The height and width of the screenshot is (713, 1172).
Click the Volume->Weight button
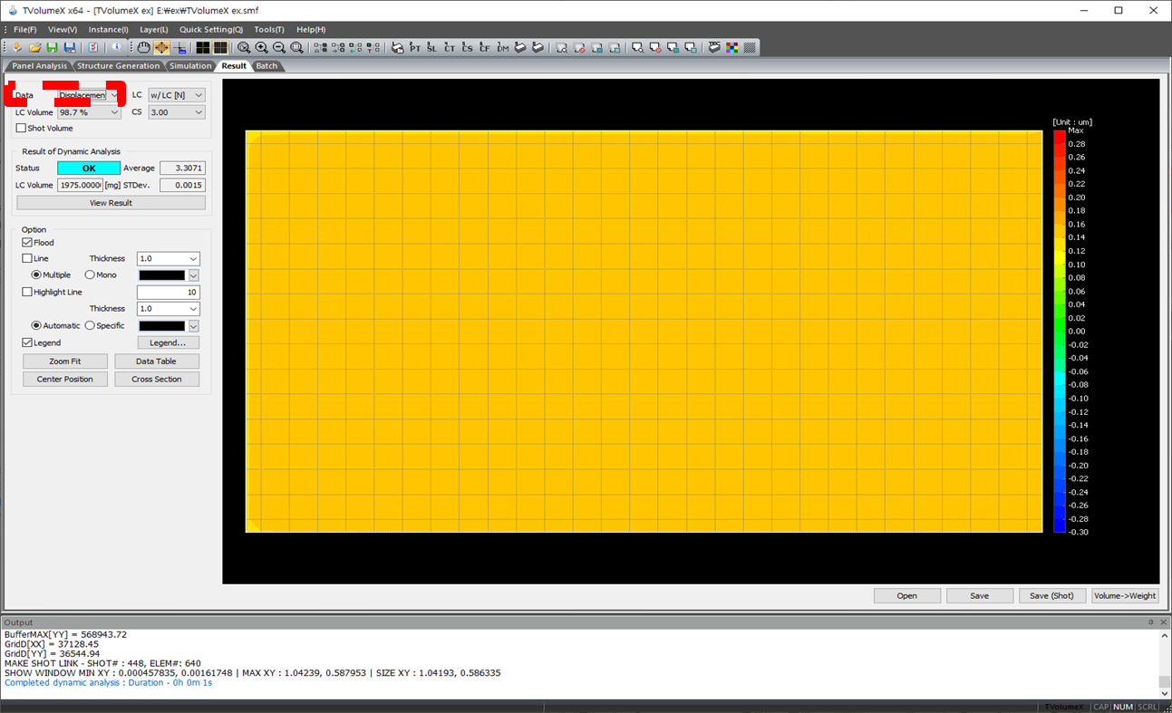(1125, 595)
